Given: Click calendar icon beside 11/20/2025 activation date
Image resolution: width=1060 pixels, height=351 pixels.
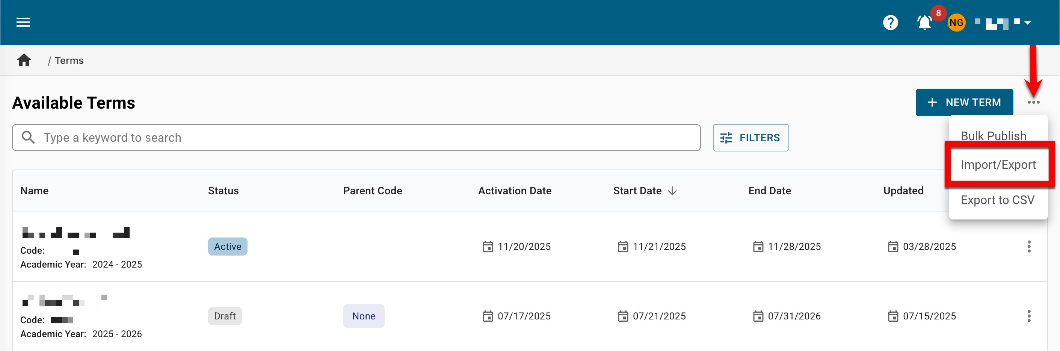Looking at the screenshot, I should [x=488, y=247].
